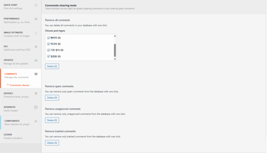This screenshot has height=153, width=267.
Task: Uncheck the 페이지 post type checkbox
Action: [48, 38]
